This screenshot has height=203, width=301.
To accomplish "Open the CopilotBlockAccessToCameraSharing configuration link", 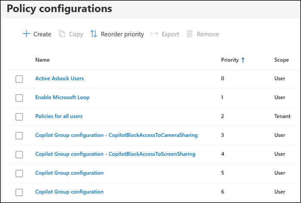I will 117,135.
